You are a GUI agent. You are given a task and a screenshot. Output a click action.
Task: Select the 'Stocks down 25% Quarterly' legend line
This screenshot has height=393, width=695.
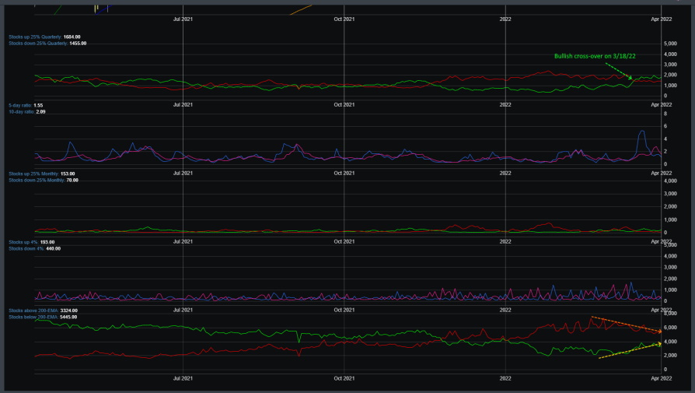(47, 44)
